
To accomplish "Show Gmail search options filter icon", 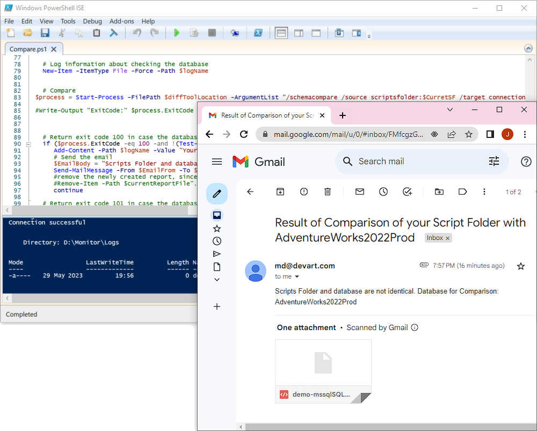I will (494, 161).
